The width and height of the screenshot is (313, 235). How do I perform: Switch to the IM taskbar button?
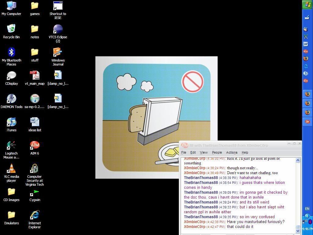(x=307, y=121)
